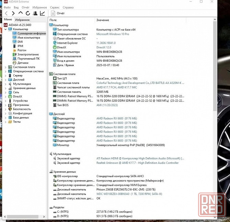The image size is (230, 222).
Task: Click the База данных tree icon
Action: click(x=10, y=118)
